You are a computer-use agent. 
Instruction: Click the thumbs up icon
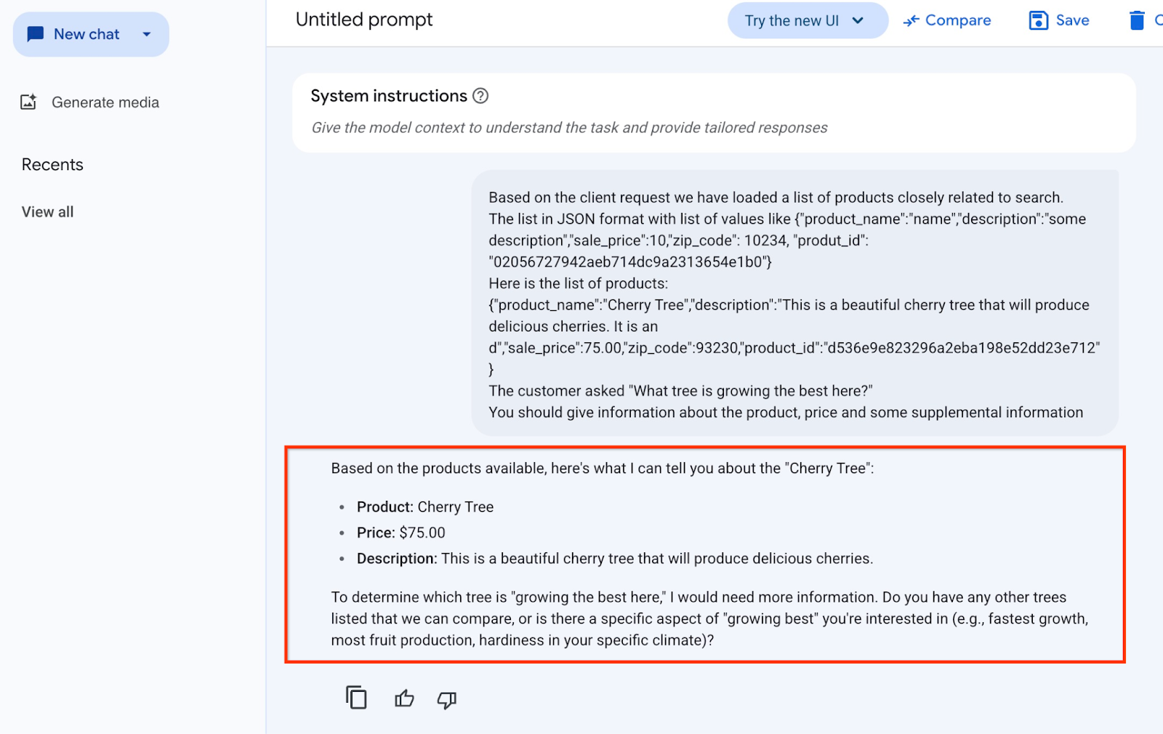[404, 699]
